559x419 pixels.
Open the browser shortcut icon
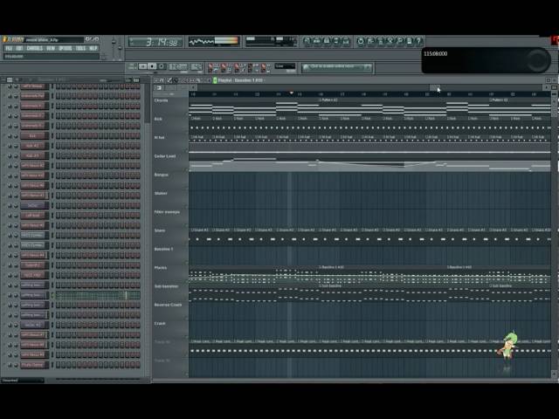335,41
